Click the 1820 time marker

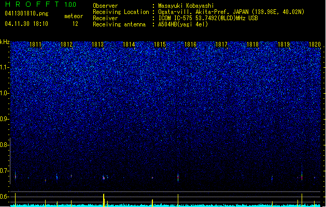(x=315, y=45)
